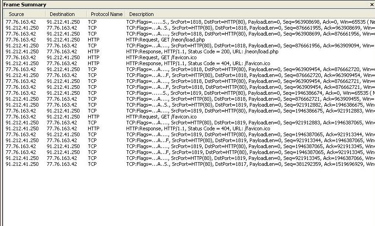
Task: Select the TCP frame with Seq=876662721
Action: pyautogui.click(x=206, y=99)
